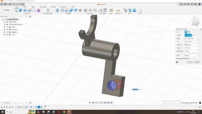Open Chrome from the taskbar
Viewport: 202px width, 114px height.
click(64, 112)
